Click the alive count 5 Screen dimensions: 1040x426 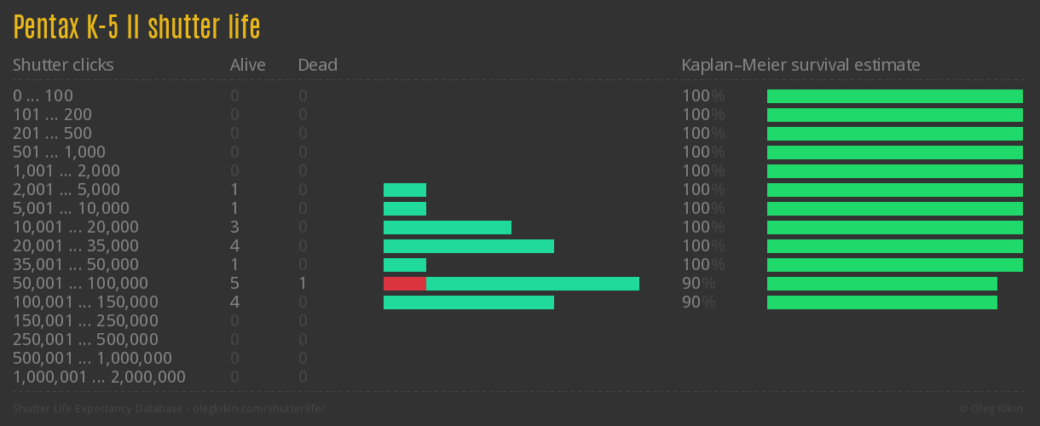pos(234,284)
